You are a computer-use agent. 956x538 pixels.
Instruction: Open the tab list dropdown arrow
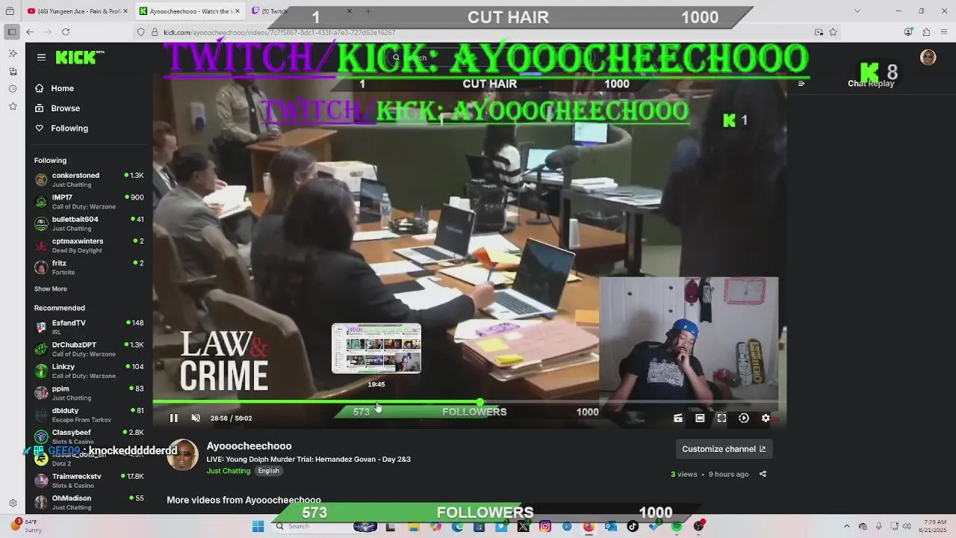(857, 11)
